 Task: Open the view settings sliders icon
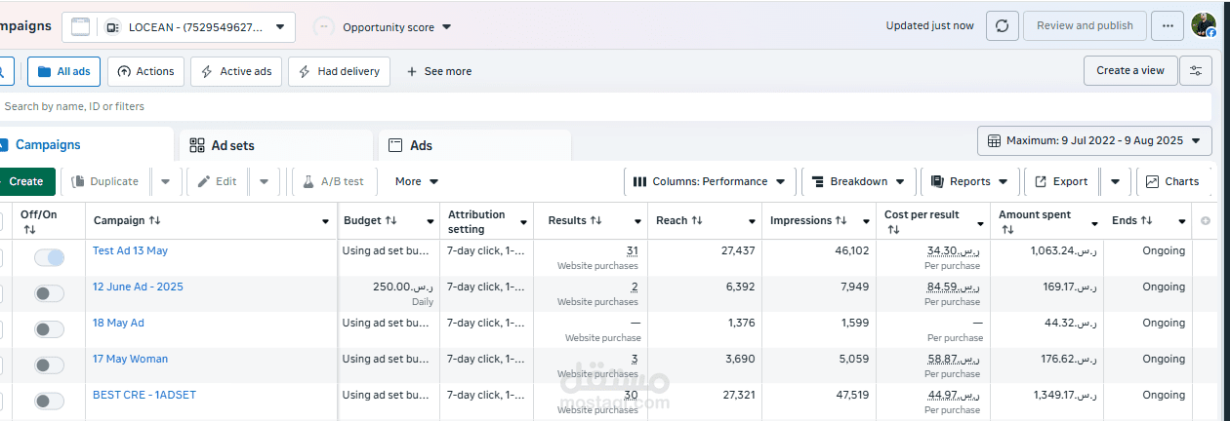[x=1196, y=70]
